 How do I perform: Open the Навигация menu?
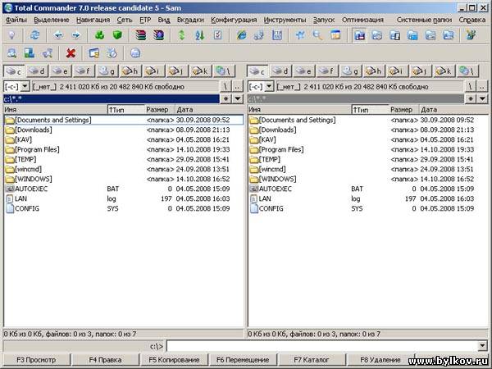[93, 20]
